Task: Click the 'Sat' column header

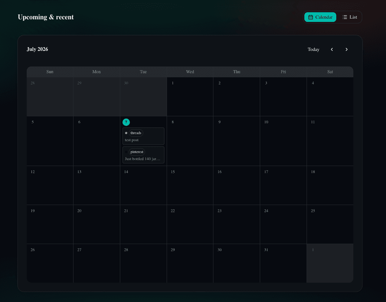Action: [330, 72]
